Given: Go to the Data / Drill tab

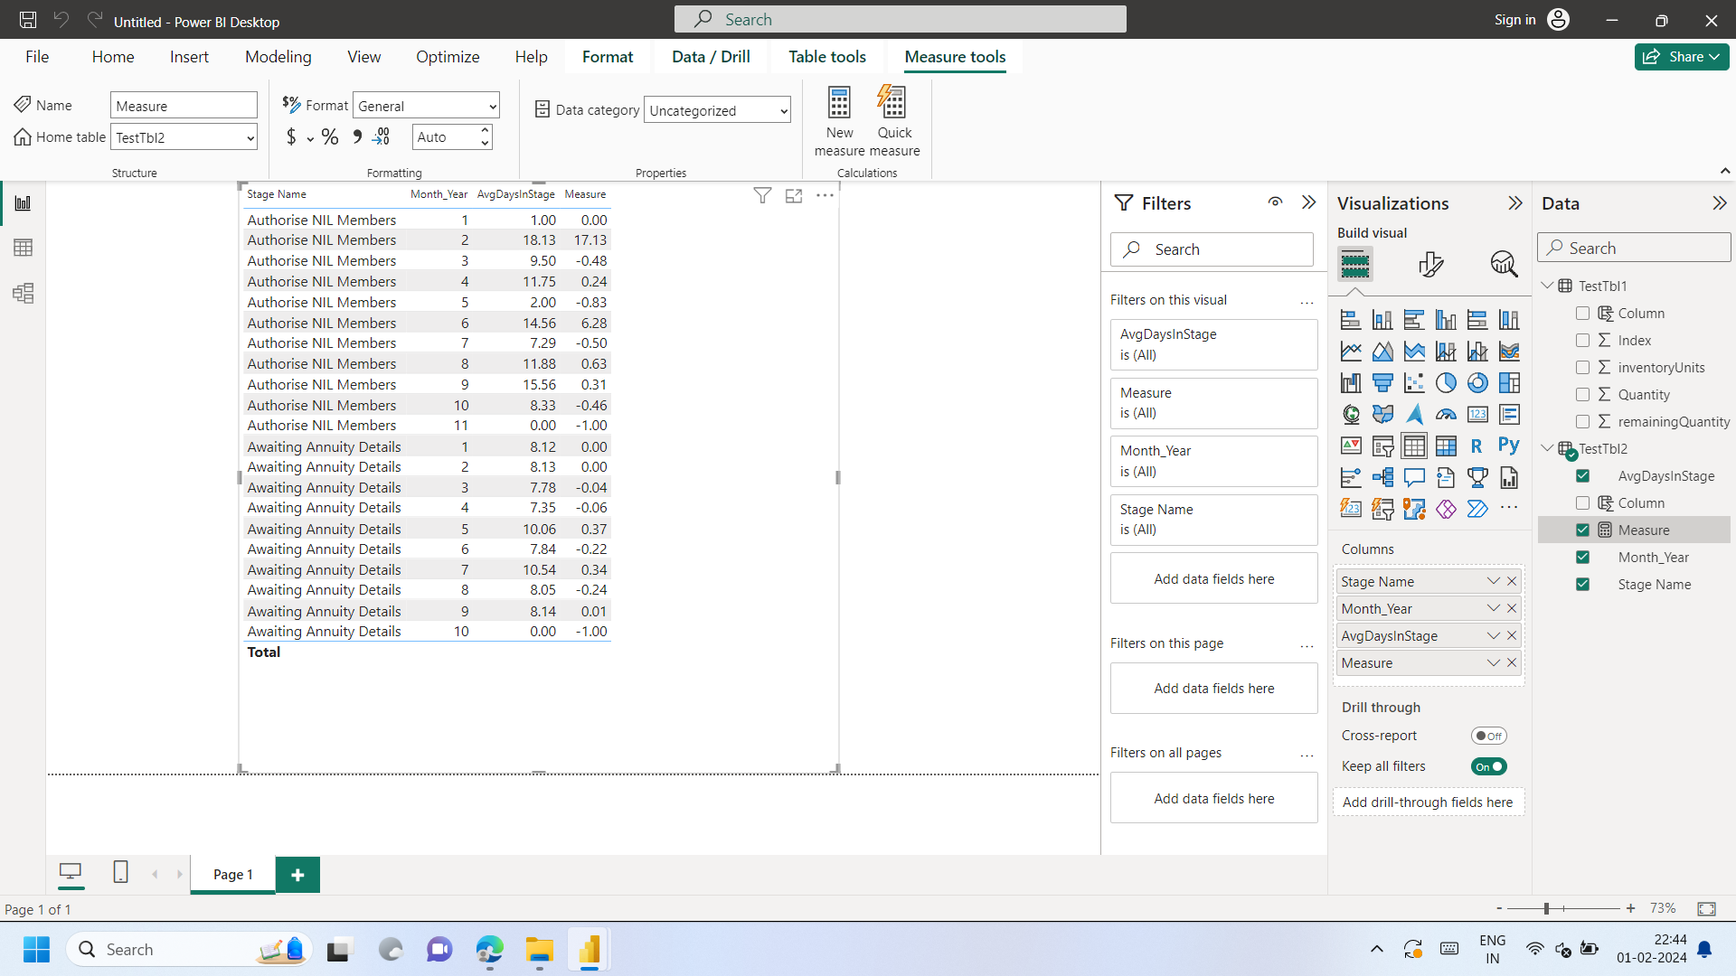Looking at the screenshot, I should pyautogui.click(x=711, y=57).
